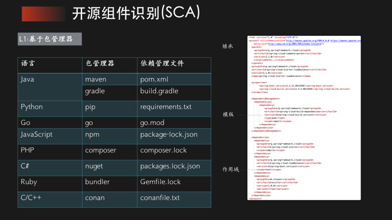The height and width of the screenshot is (220, 392).
Task: Select the L1:基于包管理器 label box
Action: point(50,39)
